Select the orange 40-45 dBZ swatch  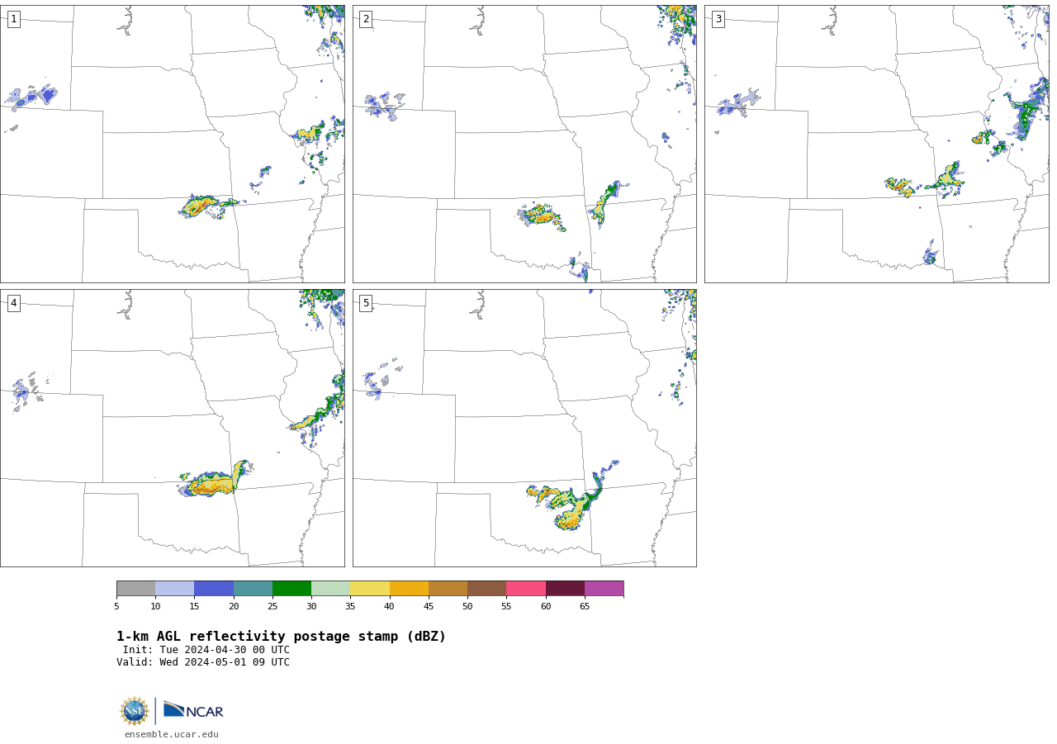tap(409, 589)
